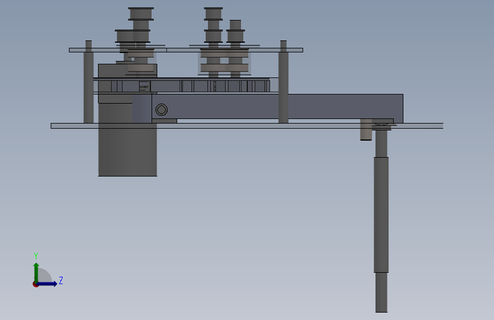Click the green Y axis arrow of the triad

(x=36, y=273)
